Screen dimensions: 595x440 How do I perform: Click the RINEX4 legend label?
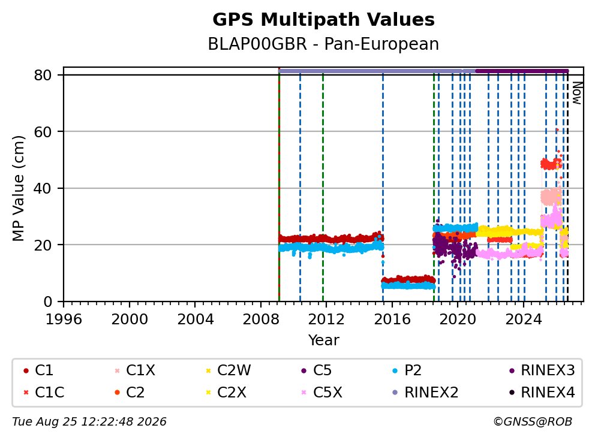(548, 392)
